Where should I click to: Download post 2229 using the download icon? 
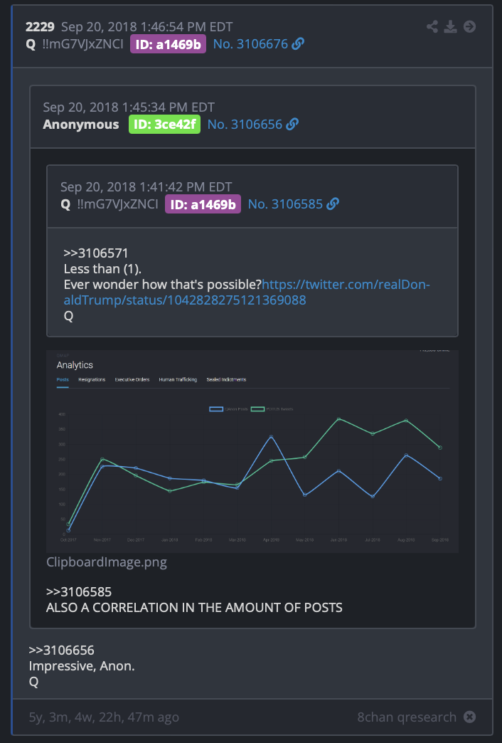point(450,26)
